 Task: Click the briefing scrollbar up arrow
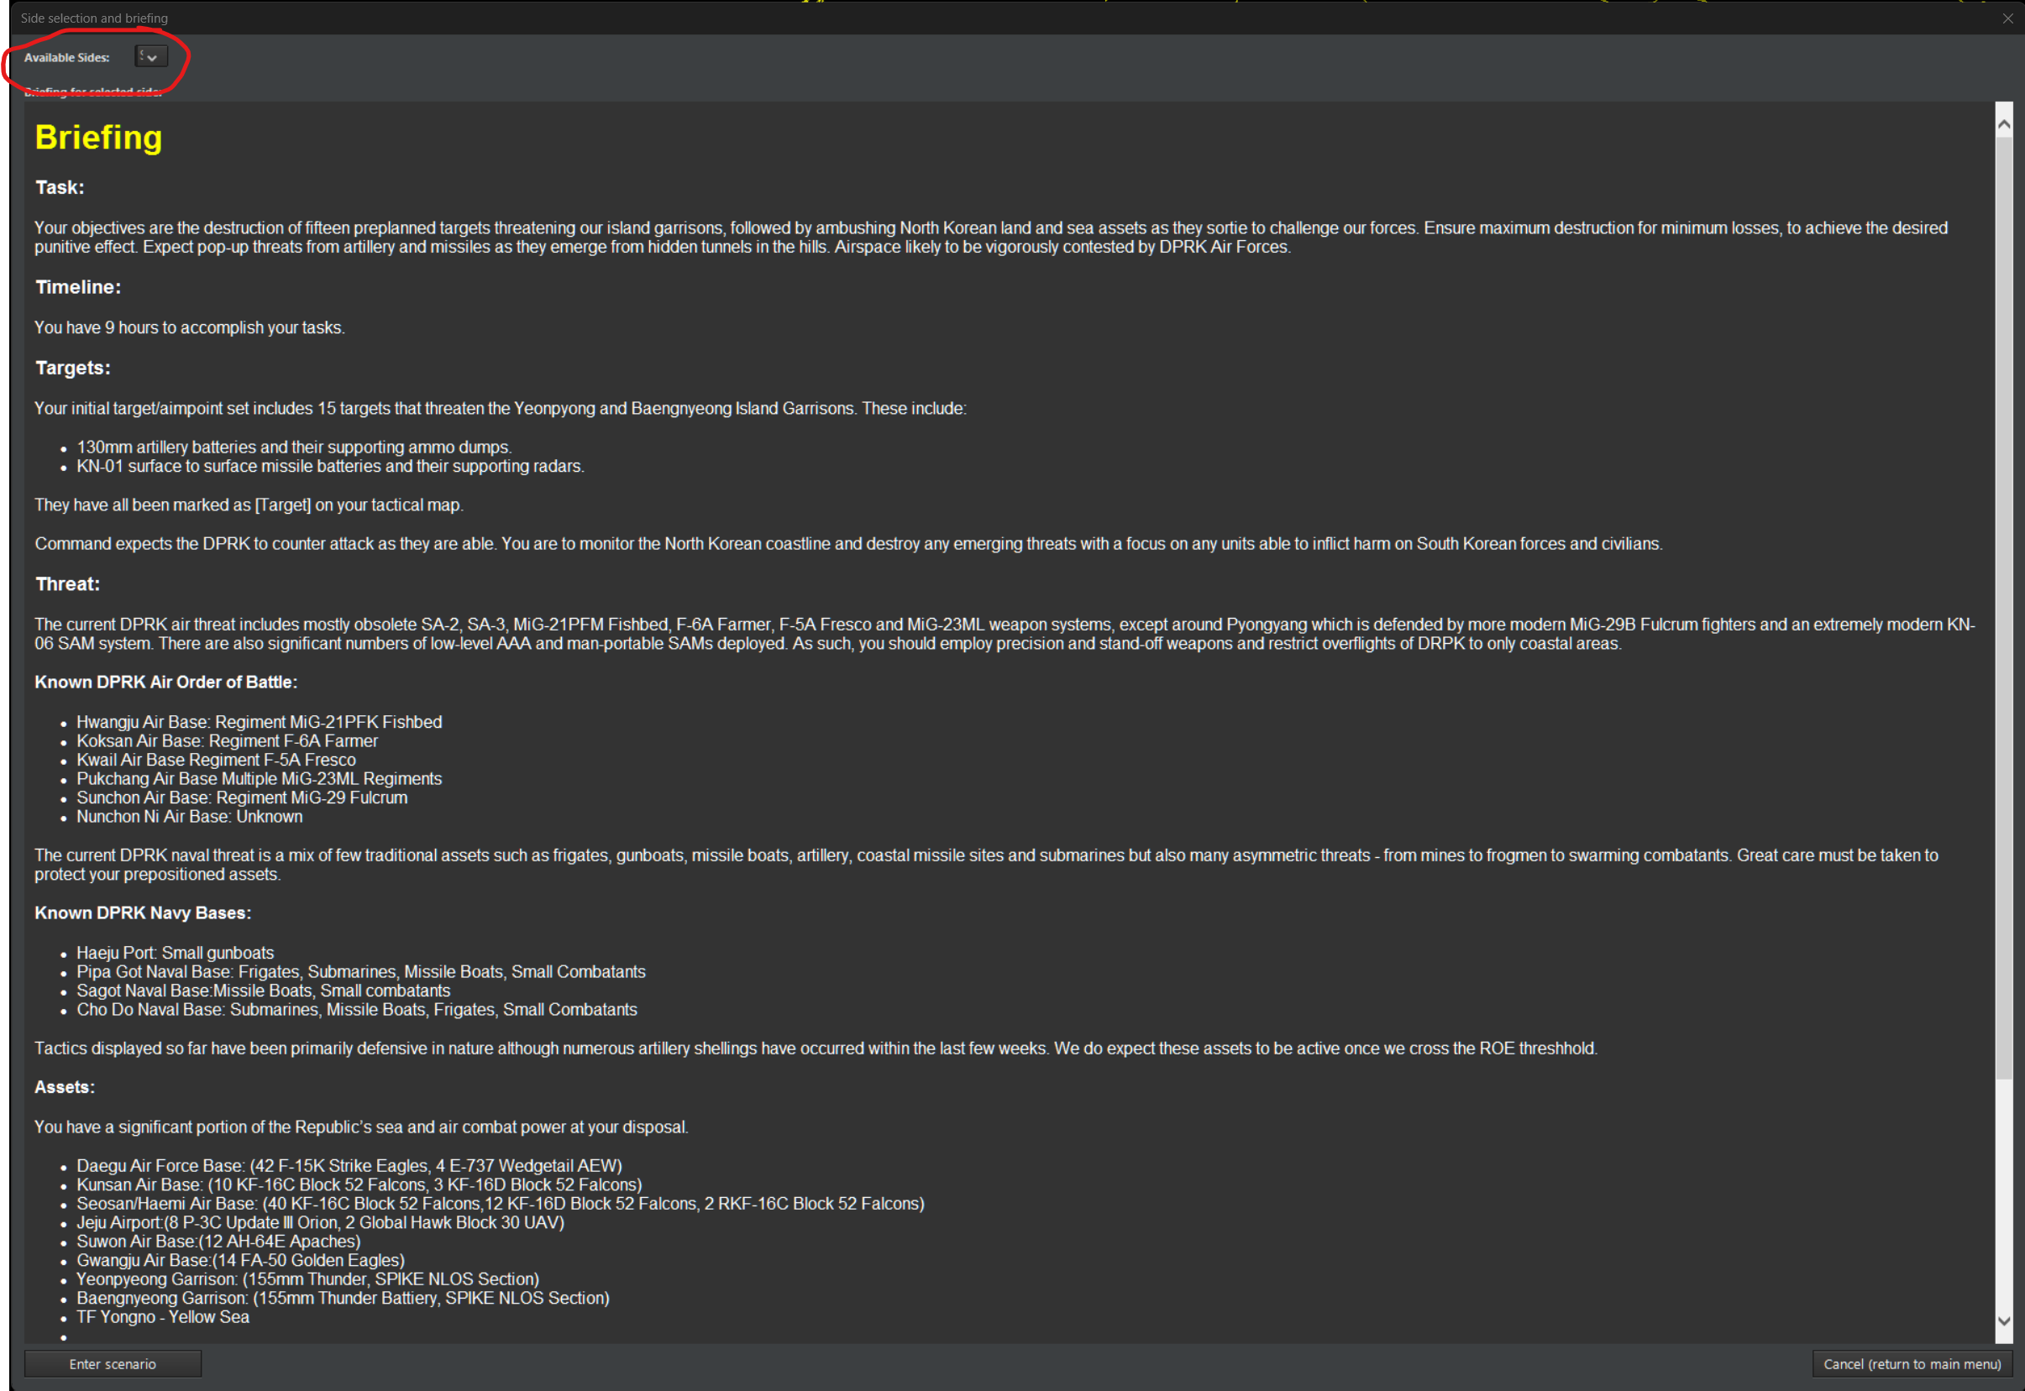click(x=2004, y=124)
